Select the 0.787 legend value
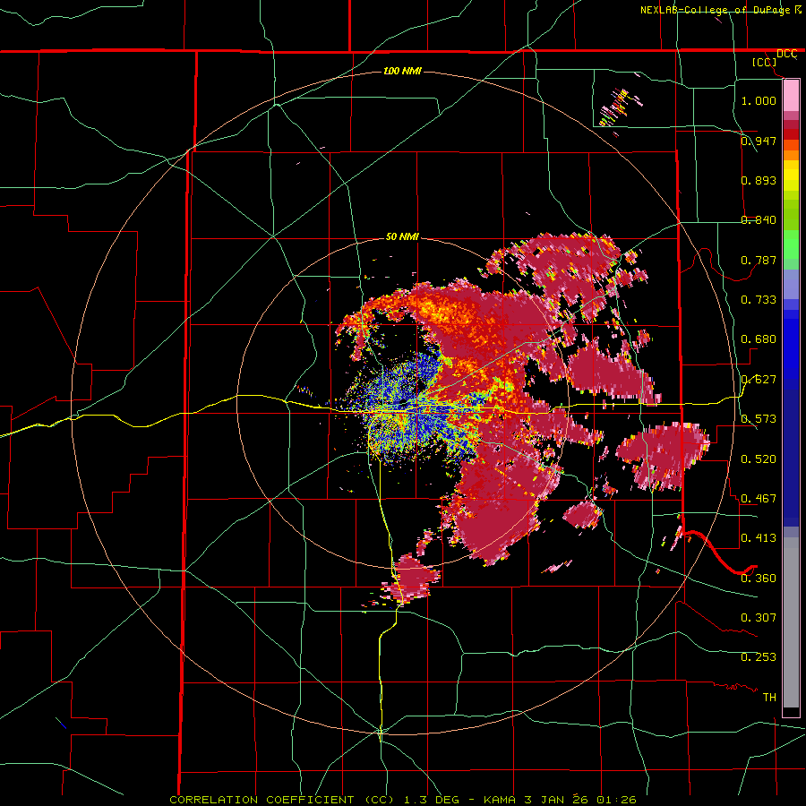Screen dimensions: 806x806 [759, 260]
